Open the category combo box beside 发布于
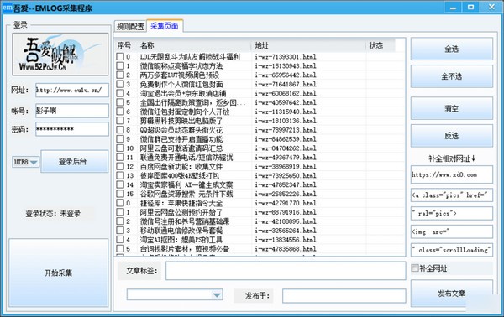504x317 pixels. pos(175,295)
